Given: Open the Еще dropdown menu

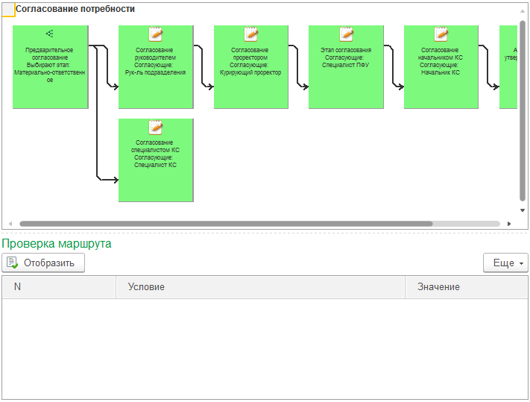Looking at the screenshot, I should (x=506, y=263).
